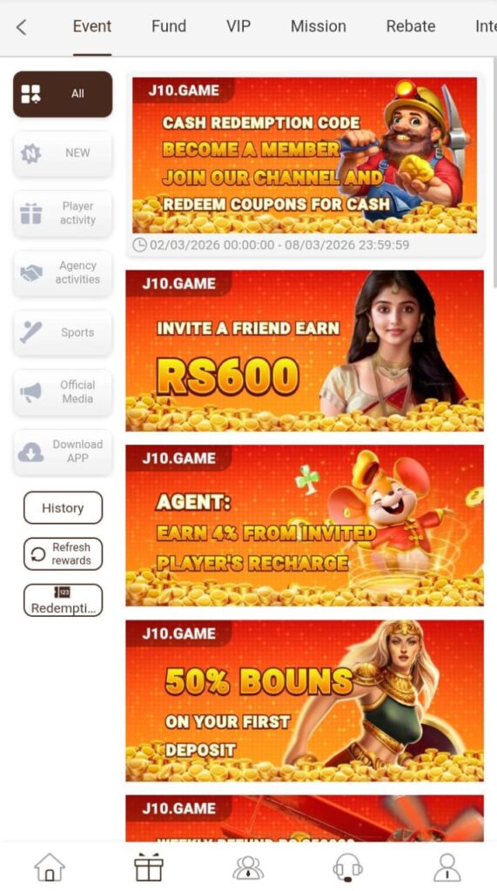Viewport: 497px width, 891px height.
Task: Switch to the VIP tab
Action: point(238,26)
